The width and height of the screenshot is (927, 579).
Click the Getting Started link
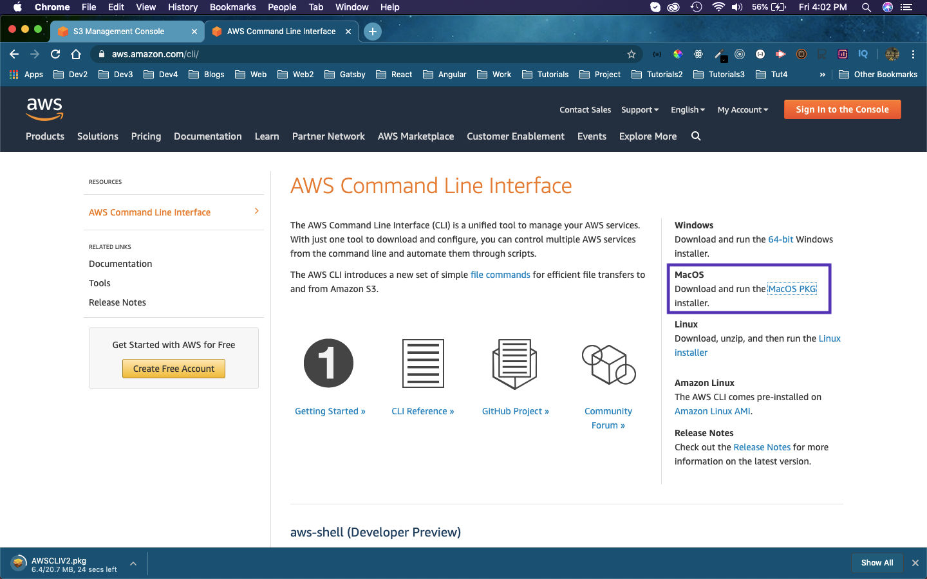(x=330, y=411)
